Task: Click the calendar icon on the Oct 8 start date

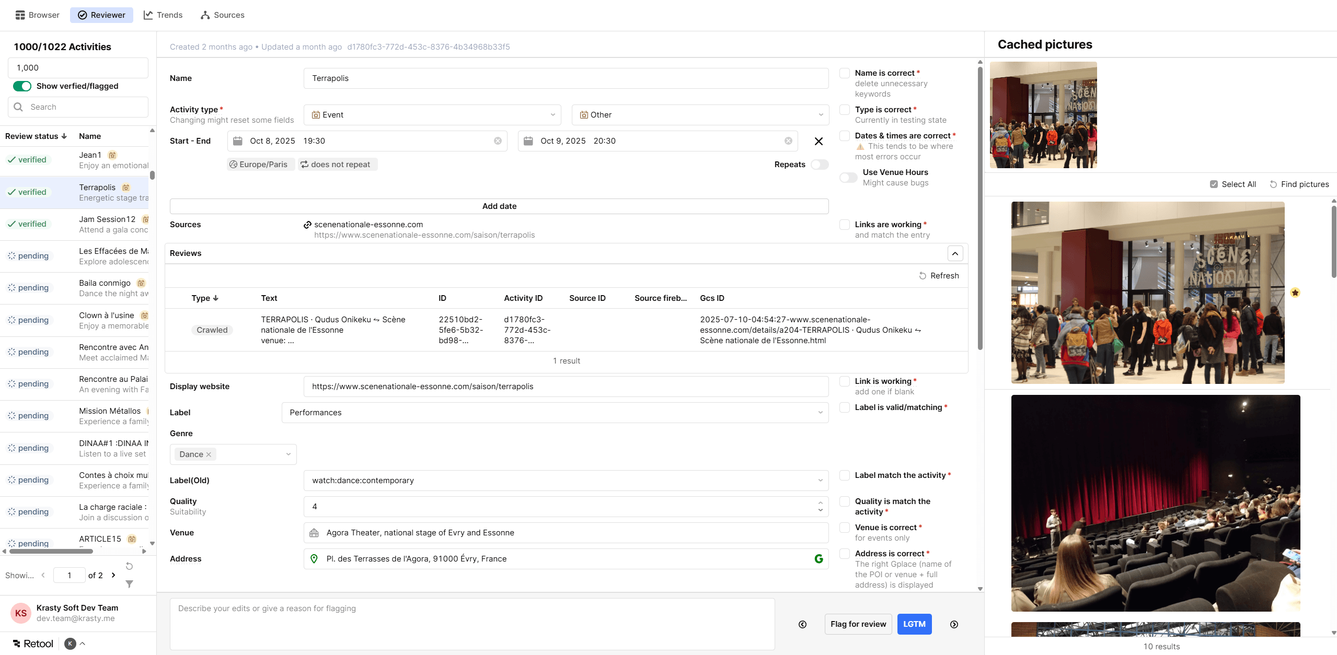Action: (238, 141)
